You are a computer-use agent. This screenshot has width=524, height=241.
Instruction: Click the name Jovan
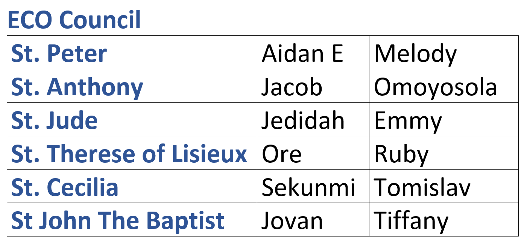coord(292,221)
